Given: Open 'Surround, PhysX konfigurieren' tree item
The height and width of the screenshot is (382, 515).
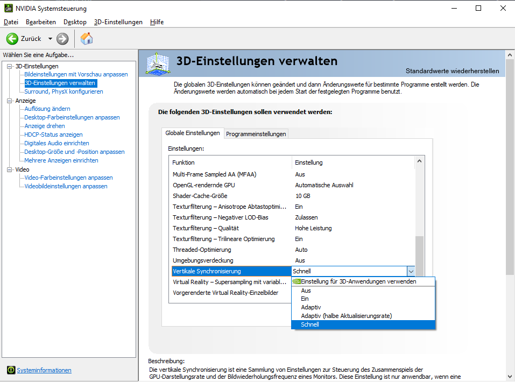Looking at the screenshot, I should click(64, 91).
